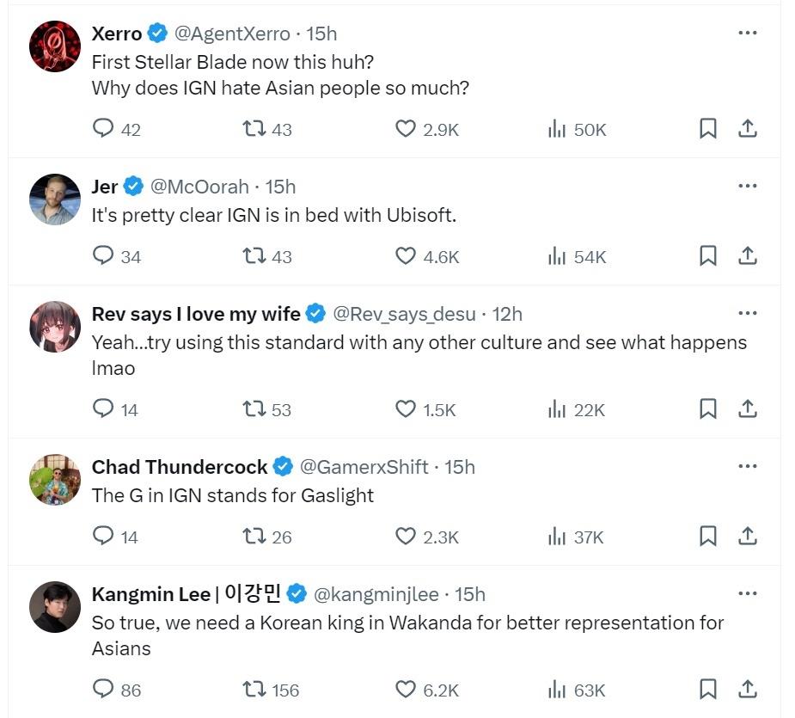795x718 pixels.
Task: Expand three-dot menu on Kangmin Lee's tweet
Action: pyautogui.click(x=748, y=593)
